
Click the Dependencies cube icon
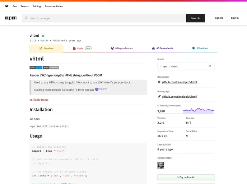(x=112, y=48)
